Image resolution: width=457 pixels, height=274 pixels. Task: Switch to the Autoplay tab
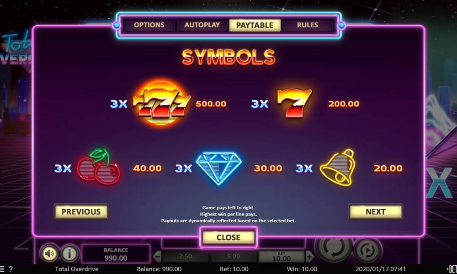(202, 25)
